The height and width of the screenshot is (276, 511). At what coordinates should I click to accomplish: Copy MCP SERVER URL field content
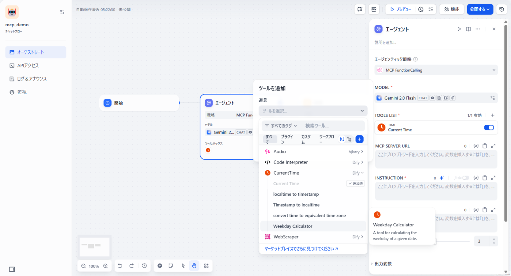click(x=485, y=146)
